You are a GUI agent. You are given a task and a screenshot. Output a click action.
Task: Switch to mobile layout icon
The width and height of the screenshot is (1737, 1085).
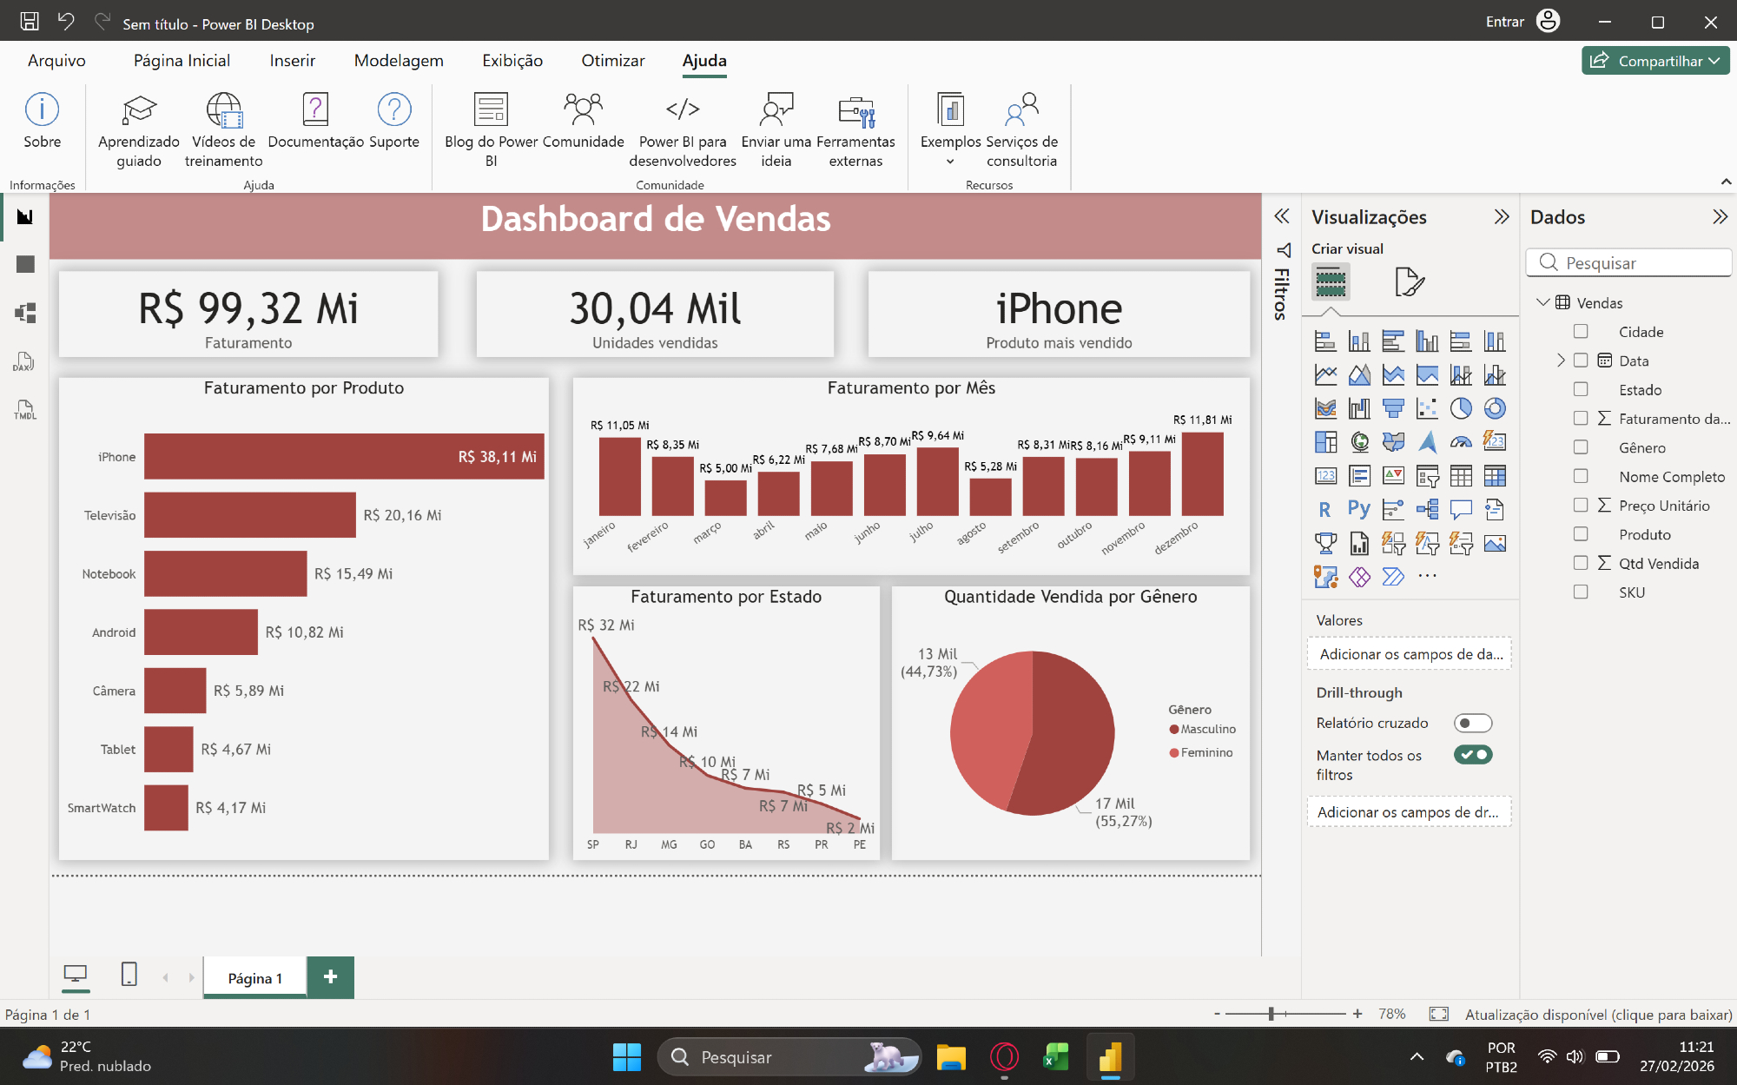tap(129, 975)
